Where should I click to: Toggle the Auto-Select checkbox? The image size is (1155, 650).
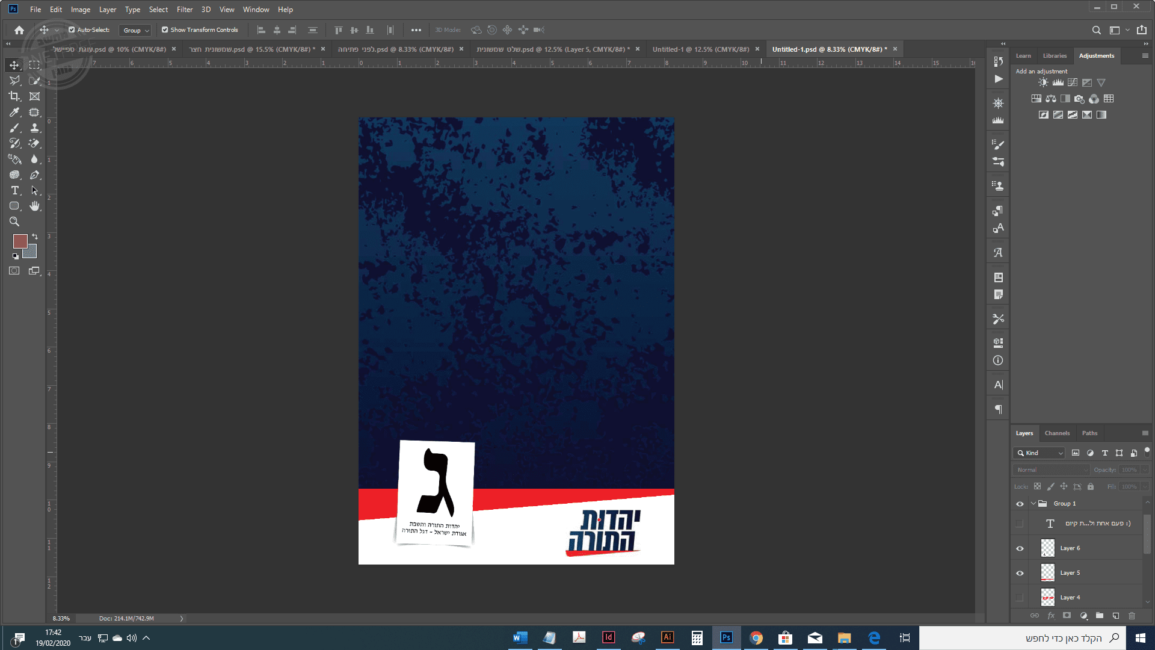72,29
